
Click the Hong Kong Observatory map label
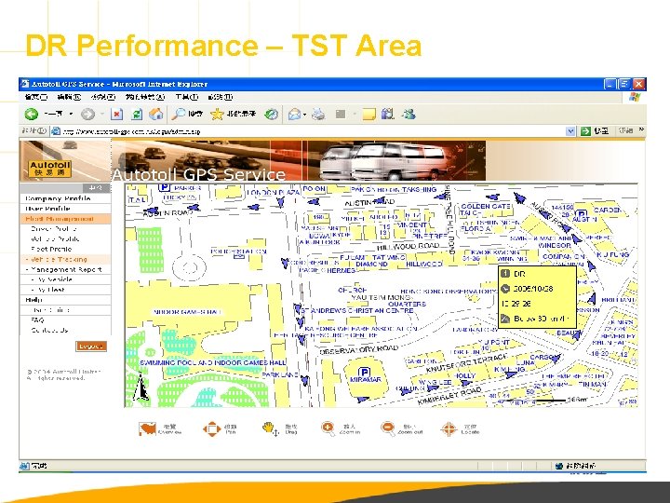(x=448, y=292)
